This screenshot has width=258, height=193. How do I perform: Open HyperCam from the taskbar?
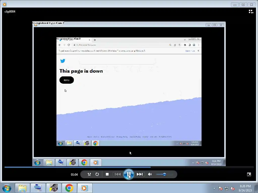tap(53, 188)
